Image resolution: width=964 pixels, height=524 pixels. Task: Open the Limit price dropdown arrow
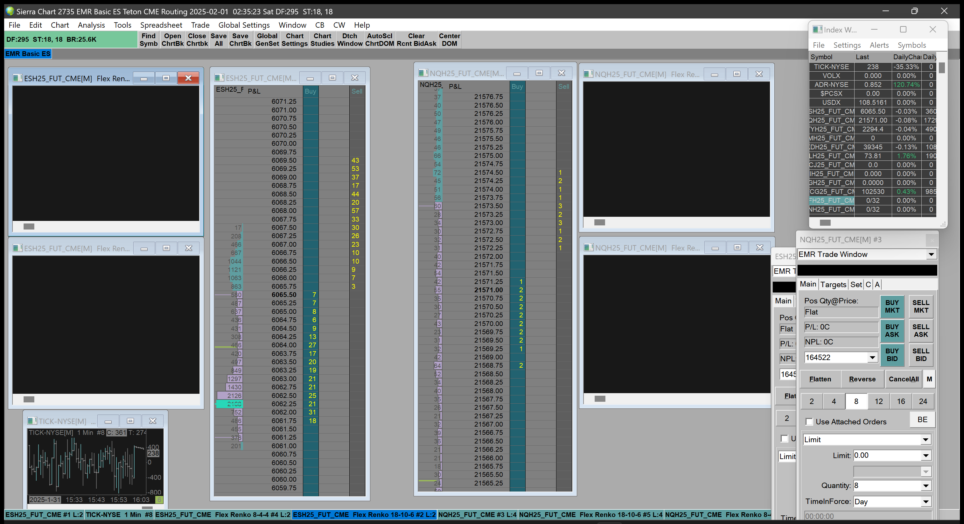click(x=926, y=456)
